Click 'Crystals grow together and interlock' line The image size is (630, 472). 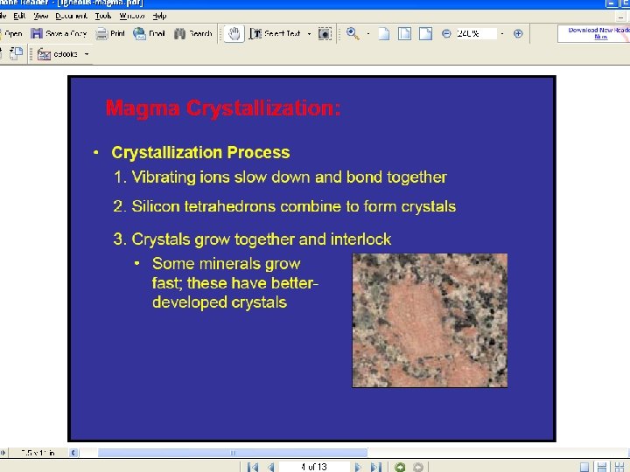[252, 239]
